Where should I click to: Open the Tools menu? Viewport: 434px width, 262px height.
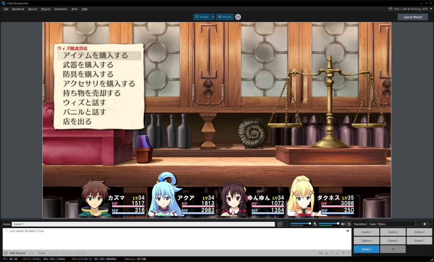[75, 9]
